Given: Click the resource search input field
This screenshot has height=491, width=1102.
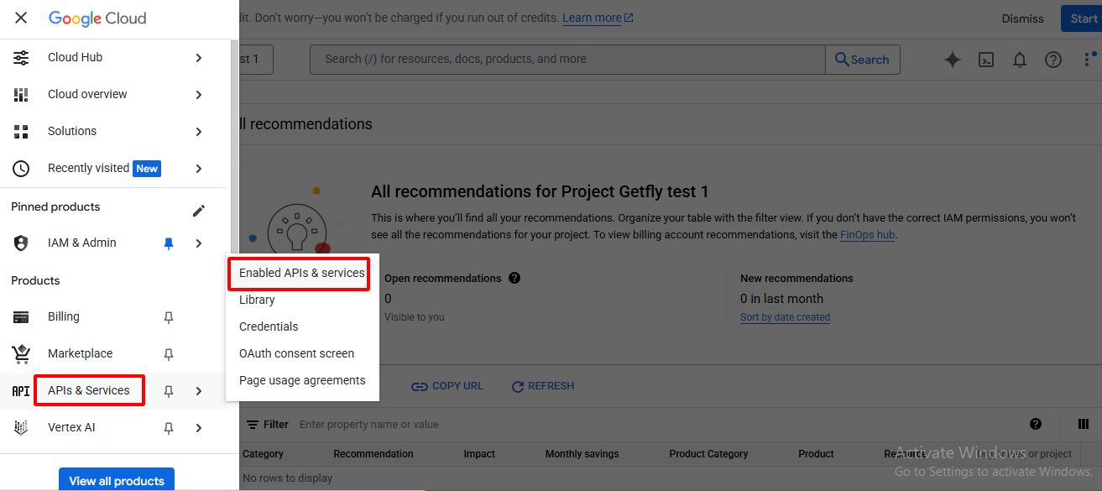Looking at the screenshot, I should [x=567, y=60].
